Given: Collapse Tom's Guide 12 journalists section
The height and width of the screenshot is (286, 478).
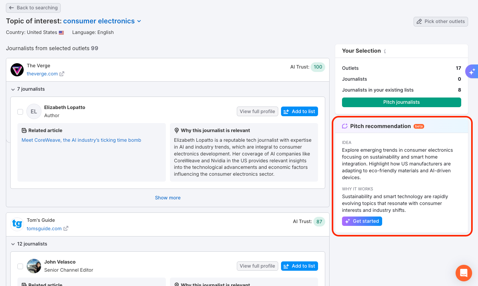Looking at the screenshot, I should 13,244.
